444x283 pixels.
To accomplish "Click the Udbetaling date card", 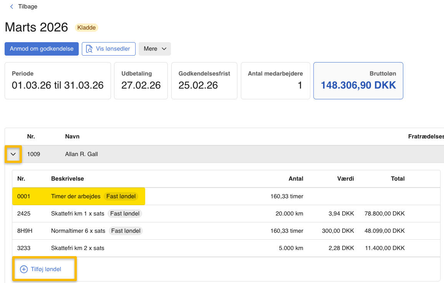I will [141, 81].
